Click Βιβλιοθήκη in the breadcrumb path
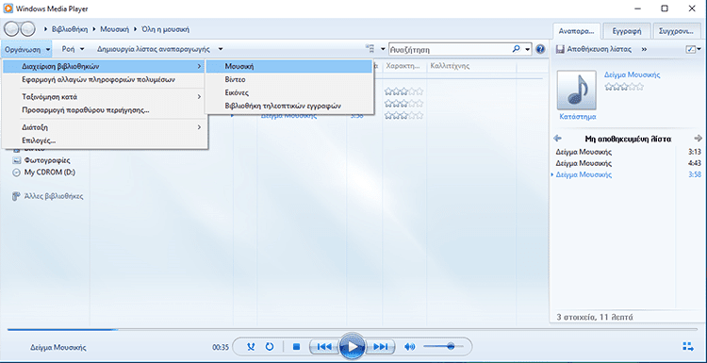707x363 pixels. [x=69, y=29]
